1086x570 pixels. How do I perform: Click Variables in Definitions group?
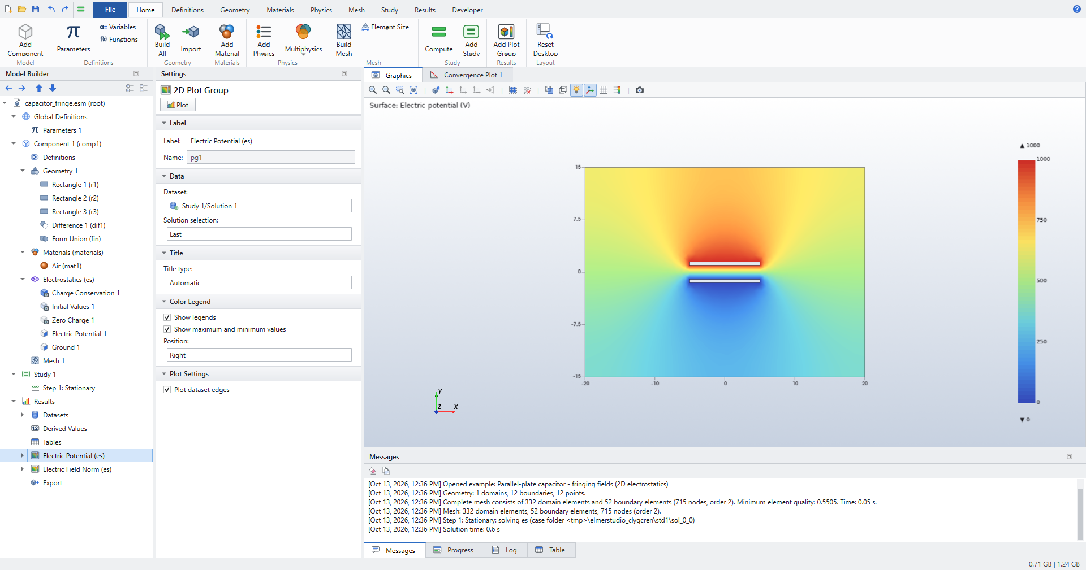click(118, 27)
